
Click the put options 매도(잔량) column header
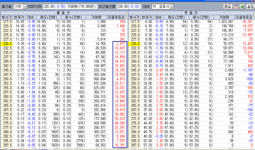click(x=176, y=17)
